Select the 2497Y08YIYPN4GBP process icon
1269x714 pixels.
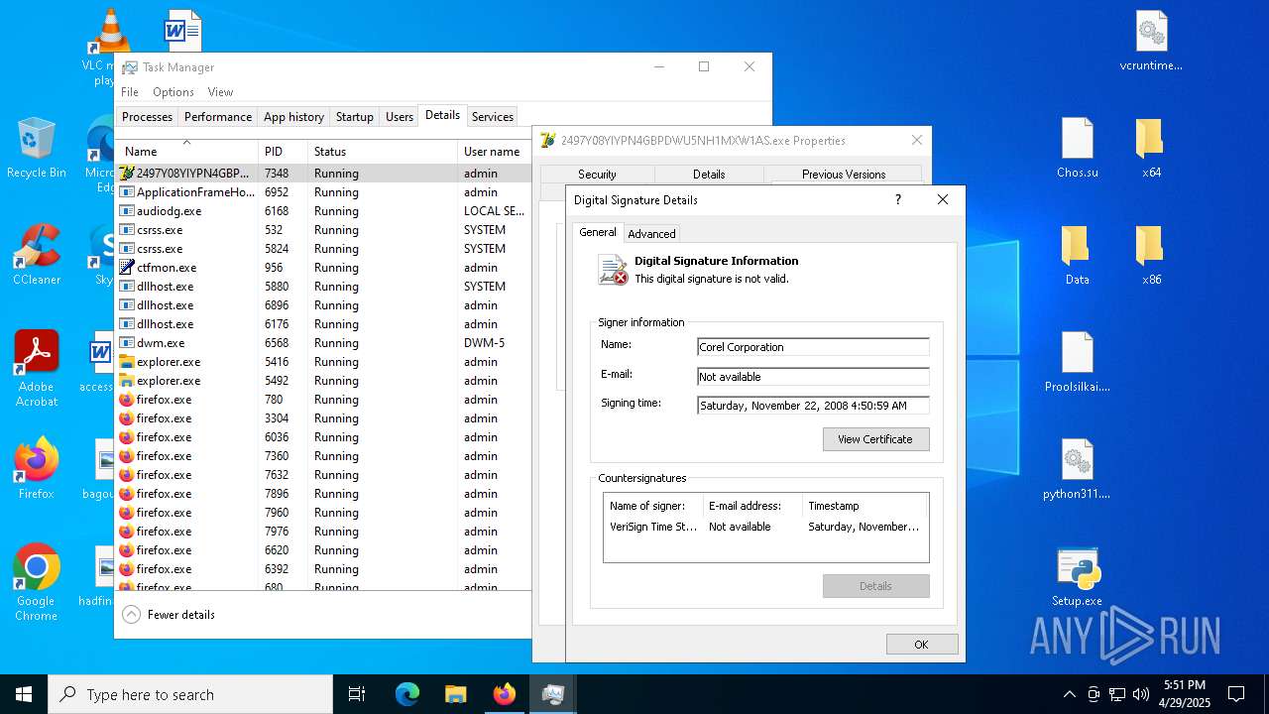click(126, 174)
